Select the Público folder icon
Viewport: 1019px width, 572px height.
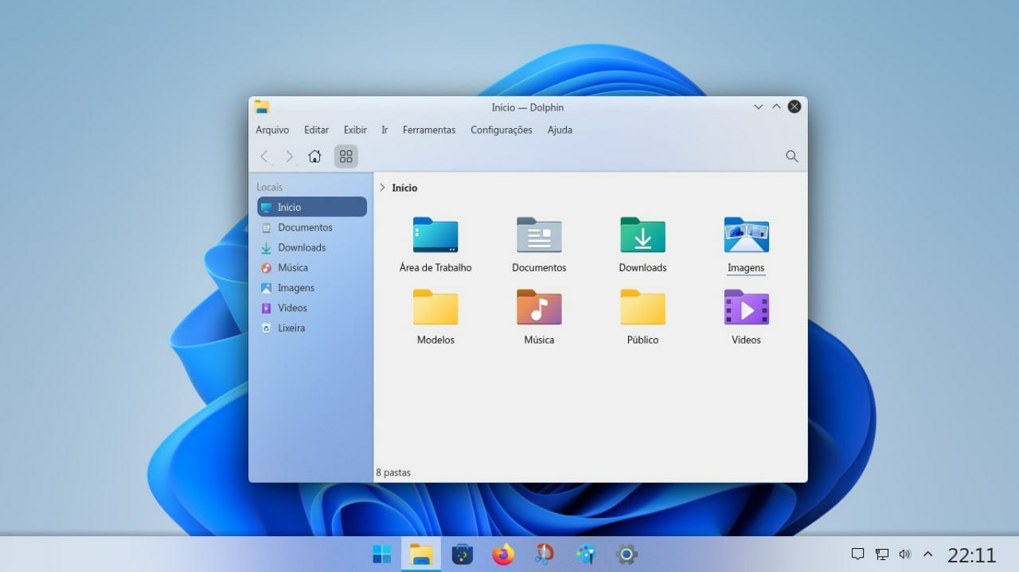pos(642,307)
